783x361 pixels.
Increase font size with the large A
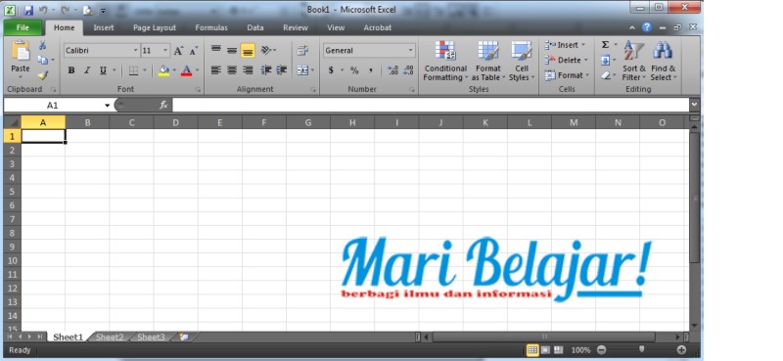(x=178, y=51)
